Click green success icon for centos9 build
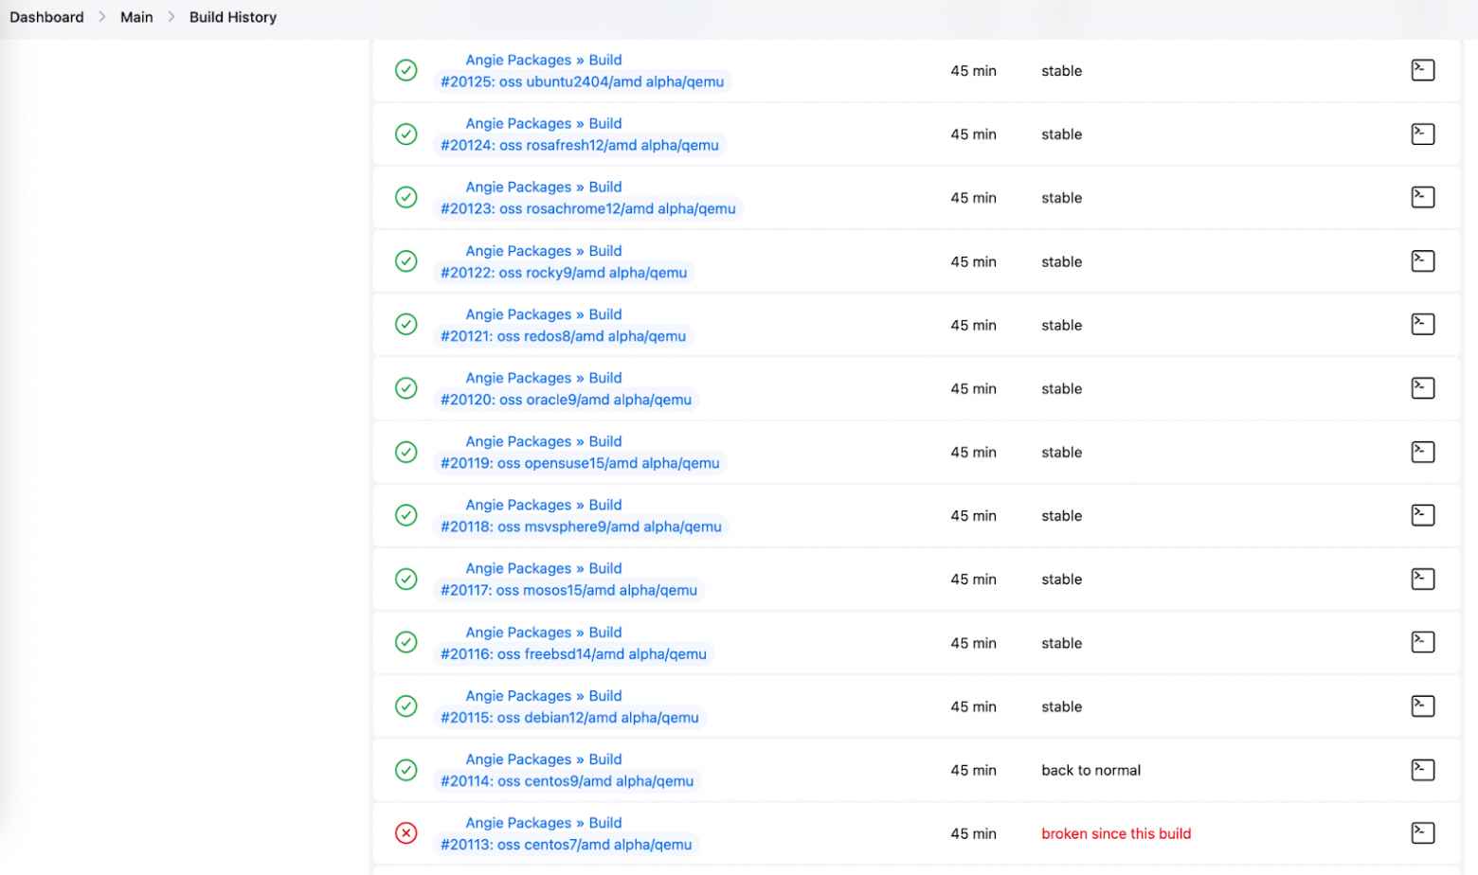 pos(406,770)
